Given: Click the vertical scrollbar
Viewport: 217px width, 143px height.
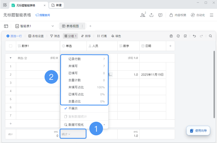Looking at the screenshot, I should point(214,85).
